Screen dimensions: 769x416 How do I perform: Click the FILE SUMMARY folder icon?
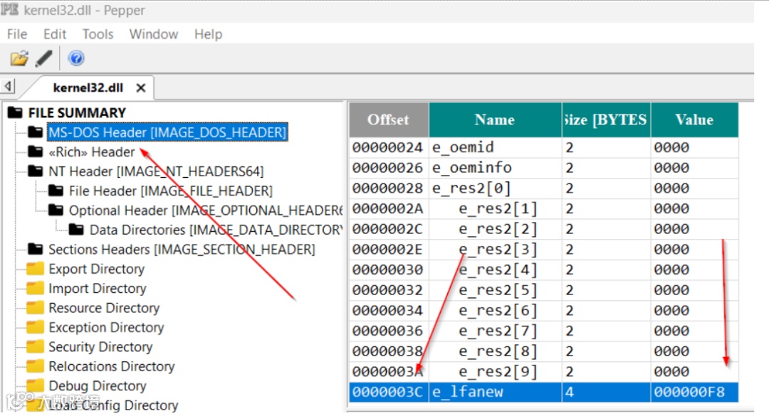click(x=15, y=112)
